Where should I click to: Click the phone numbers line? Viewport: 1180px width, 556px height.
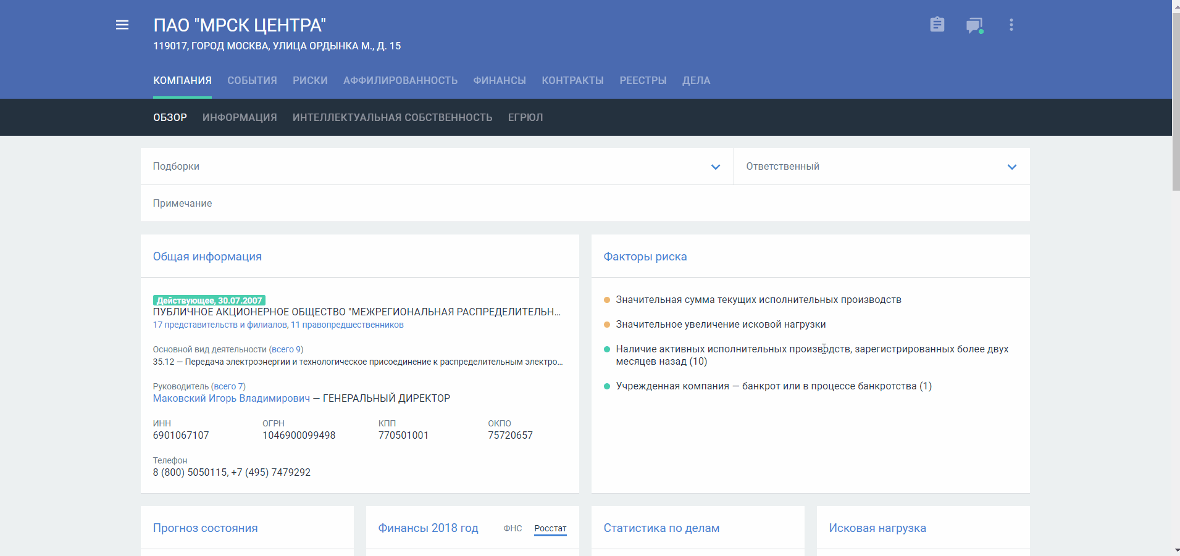(232, 473)
